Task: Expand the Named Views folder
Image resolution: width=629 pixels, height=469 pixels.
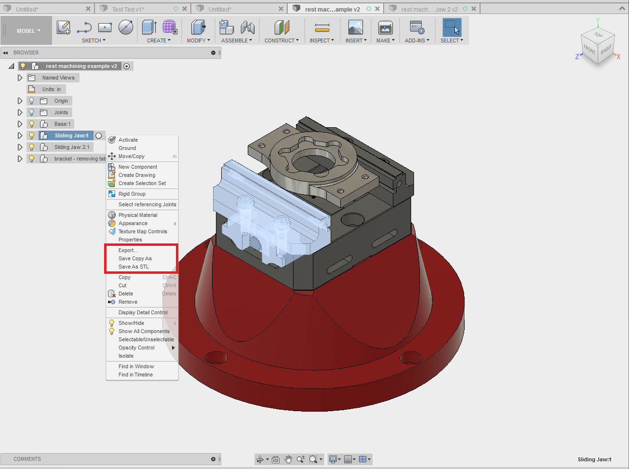Action: pos(20,78)
